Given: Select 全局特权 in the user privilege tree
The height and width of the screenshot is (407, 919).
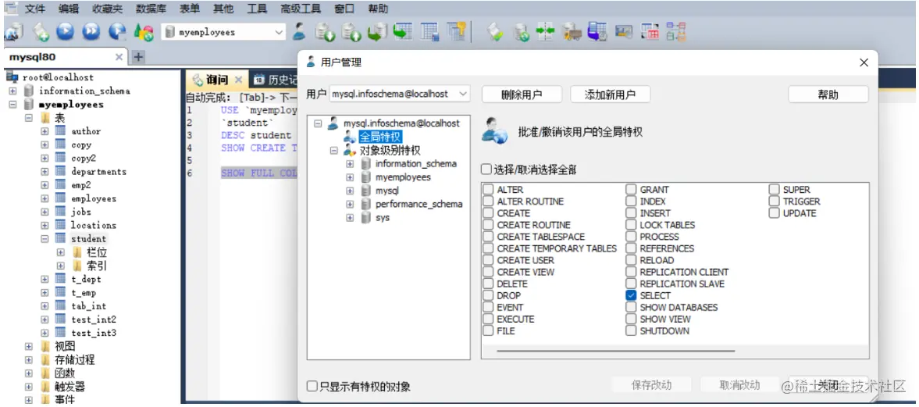Looking at the screenshot, I should pos(380,137).
